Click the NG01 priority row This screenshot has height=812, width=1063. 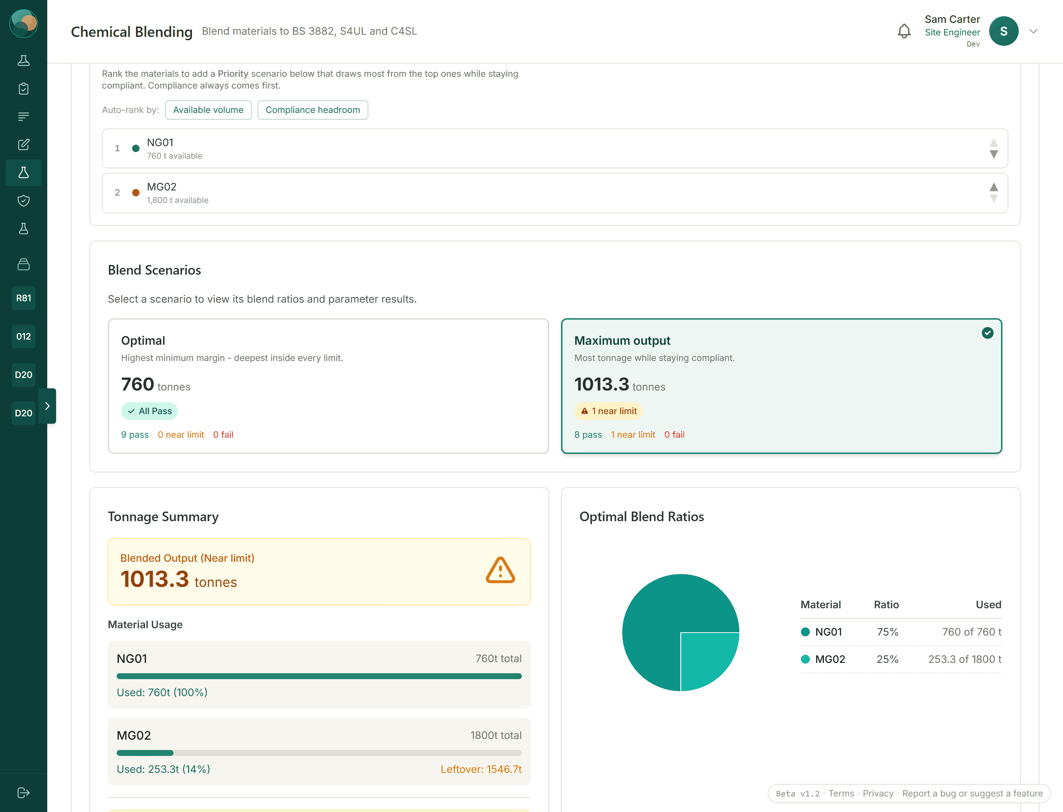[554, 148]
